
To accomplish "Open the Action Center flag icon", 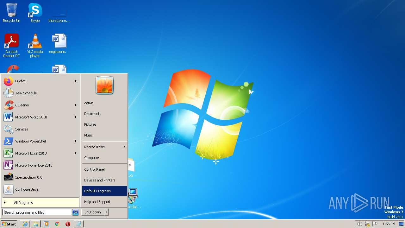I will click(x=375, y=224).
